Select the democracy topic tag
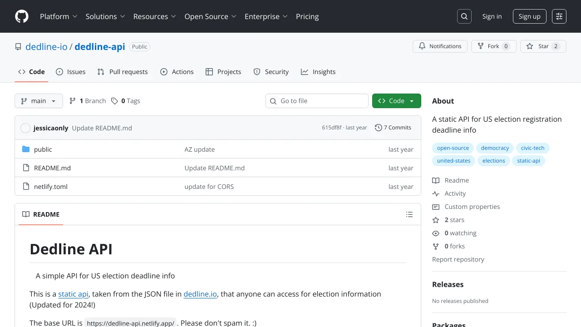The image size is (581, 327). pyautogui.click(x=495, y=148)
